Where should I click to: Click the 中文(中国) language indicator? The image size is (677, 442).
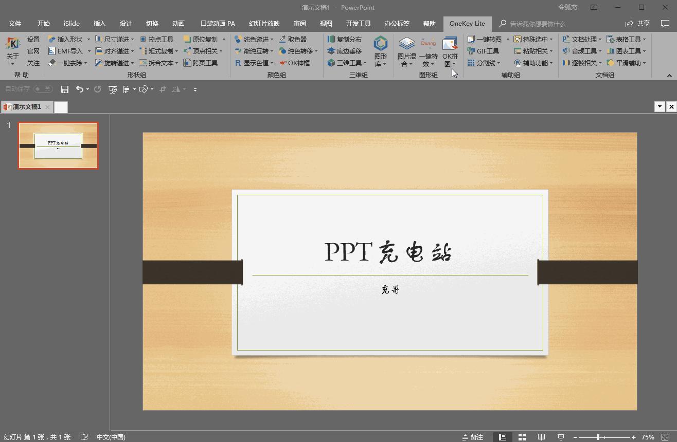(x=111, y=437)
